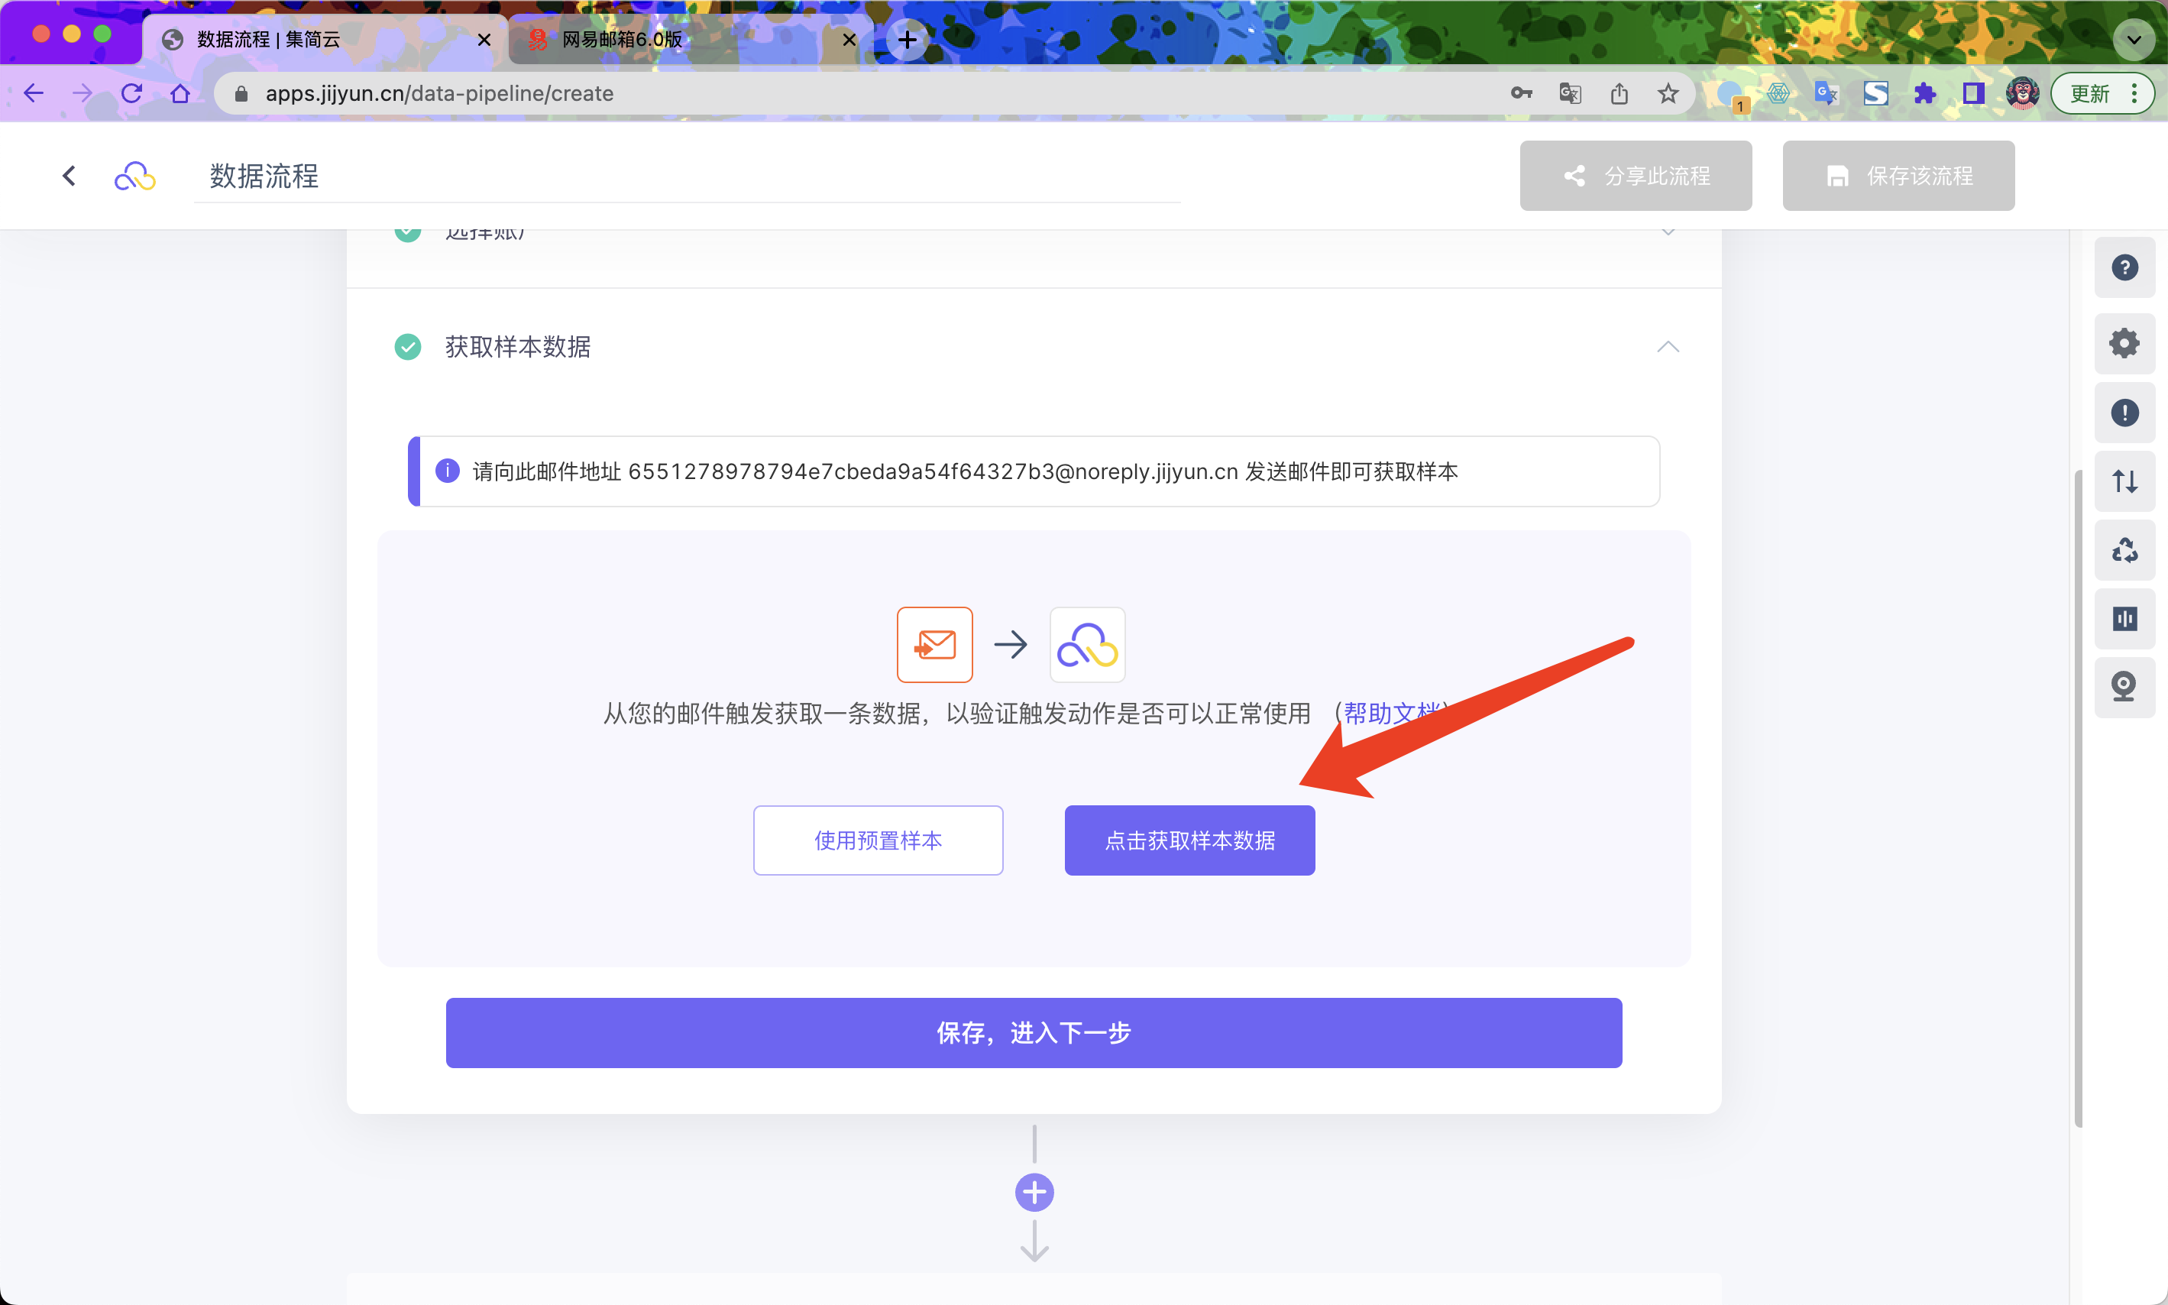Click the green checkmark beside 获取样本数据
The height and width of the screenshot is (1305, 2168).
point(408,346)
